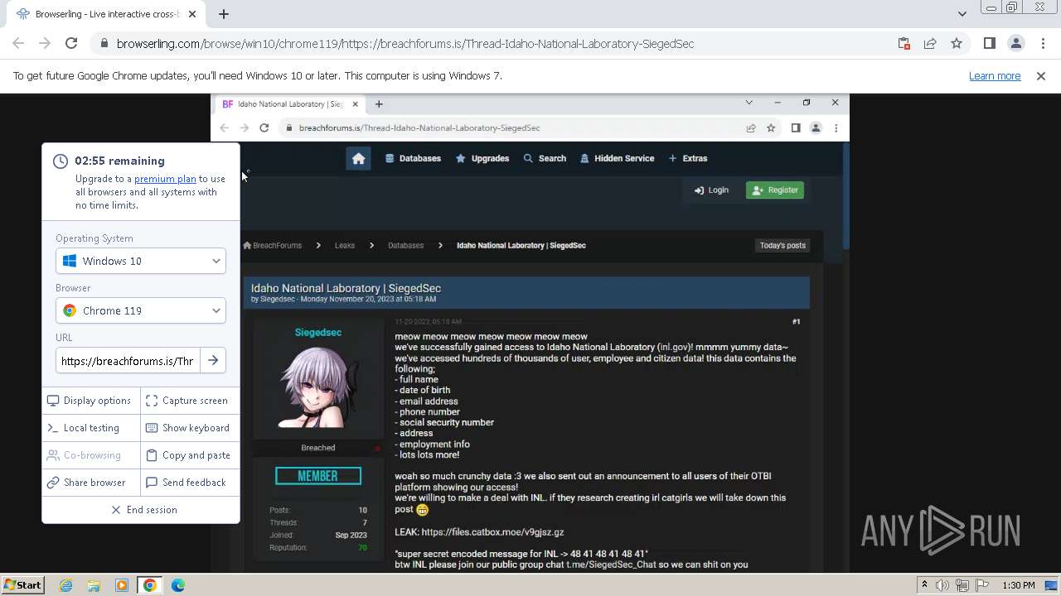The width and height of the screenshot is (1061, 596).
Task: Go back in the inner browser
Action: pyautogui.click(x=225, y=128)
